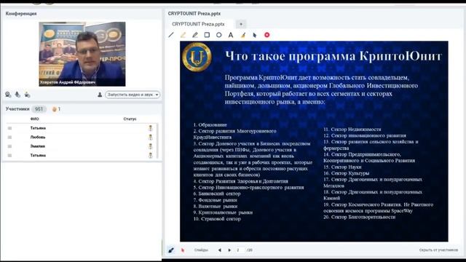This screenshot has width=466, height=262.
Task: Click the person icon beside video dropdown
Action: (100, 95)
